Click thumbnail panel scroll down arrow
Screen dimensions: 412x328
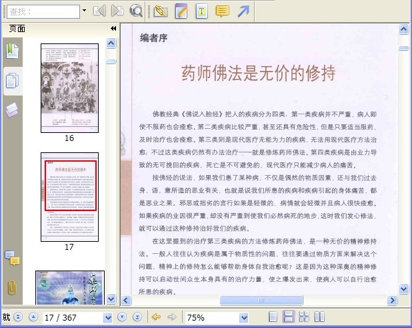point(111,299)
